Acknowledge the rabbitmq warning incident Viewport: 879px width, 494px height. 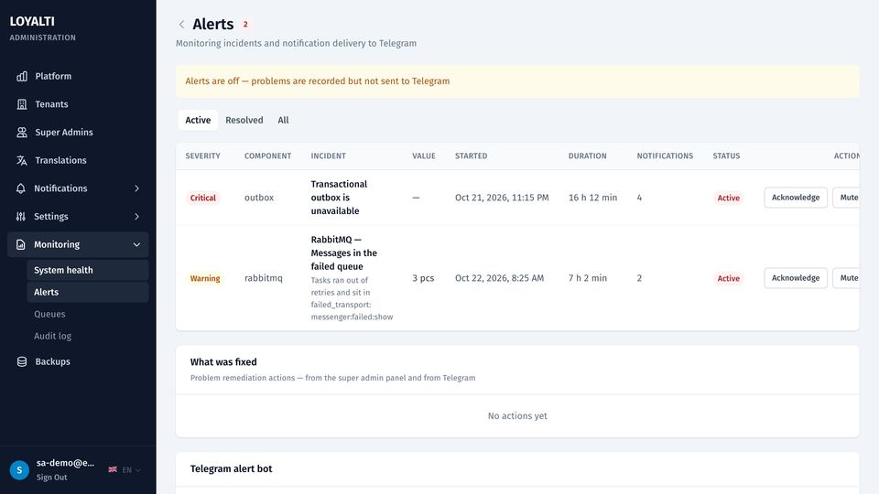796,278
